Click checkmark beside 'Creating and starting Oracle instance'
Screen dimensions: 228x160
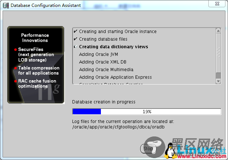tap(75, 31)
